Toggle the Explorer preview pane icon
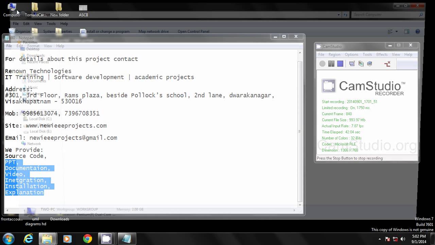 pyautogui.click(x=407, y=32)
